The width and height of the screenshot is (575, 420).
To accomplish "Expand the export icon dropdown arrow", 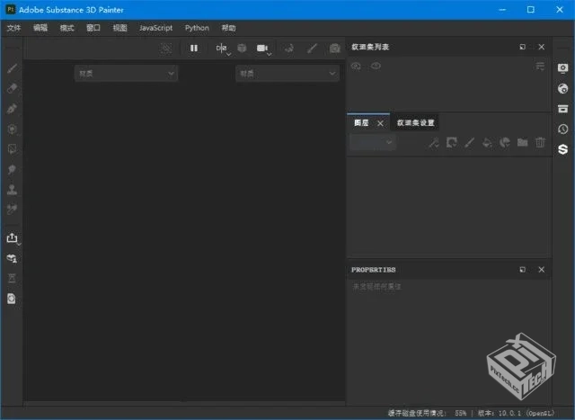I will point(19,244).
